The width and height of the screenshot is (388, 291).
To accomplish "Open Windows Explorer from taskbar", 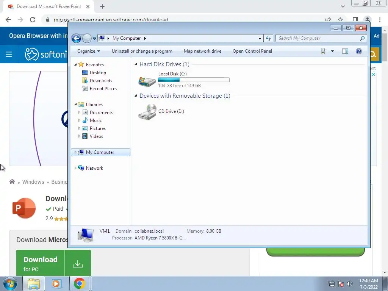I will (34, 283).
